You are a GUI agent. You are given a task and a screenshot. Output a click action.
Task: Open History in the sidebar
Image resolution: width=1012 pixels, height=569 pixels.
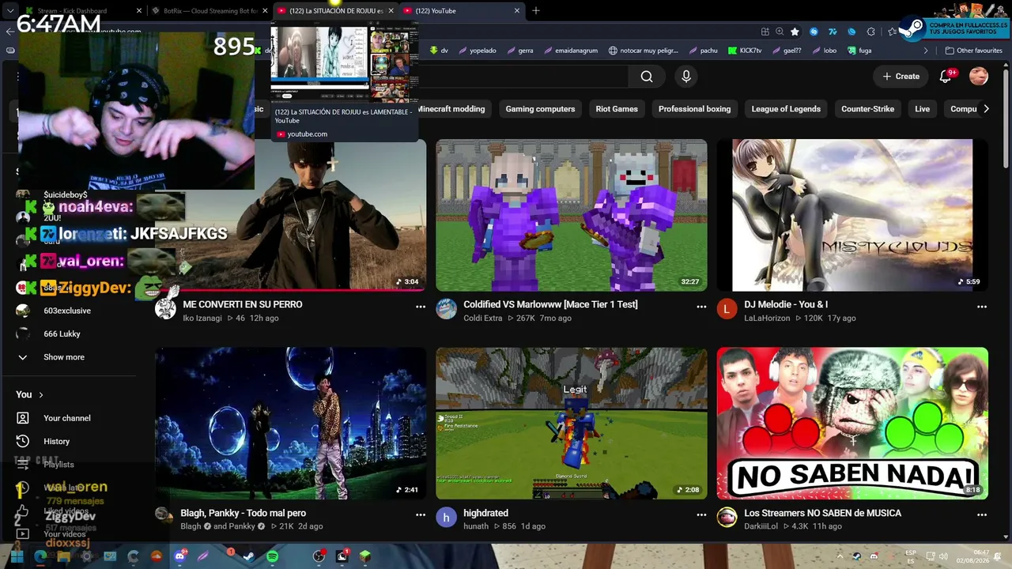click(x=57, y=441)
